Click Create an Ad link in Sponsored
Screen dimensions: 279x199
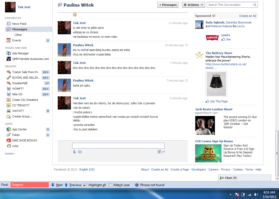click(x=248, y=16)
